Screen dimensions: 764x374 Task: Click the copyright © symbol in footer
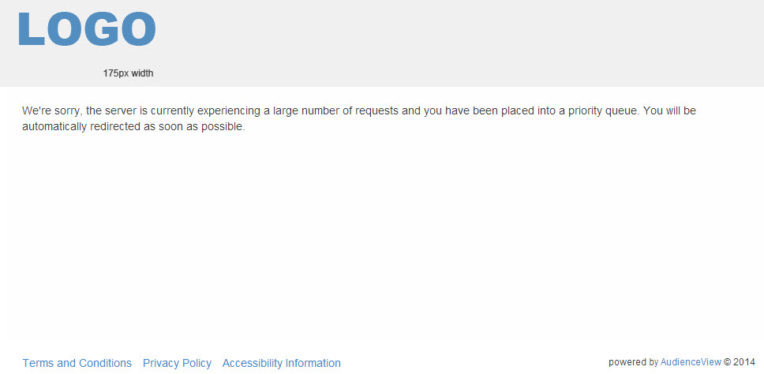(x=728, y=362)
